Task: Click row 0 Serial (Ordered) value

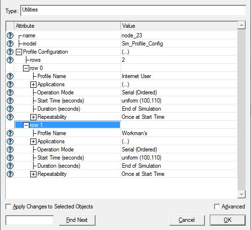Action: tap(139, 92)
